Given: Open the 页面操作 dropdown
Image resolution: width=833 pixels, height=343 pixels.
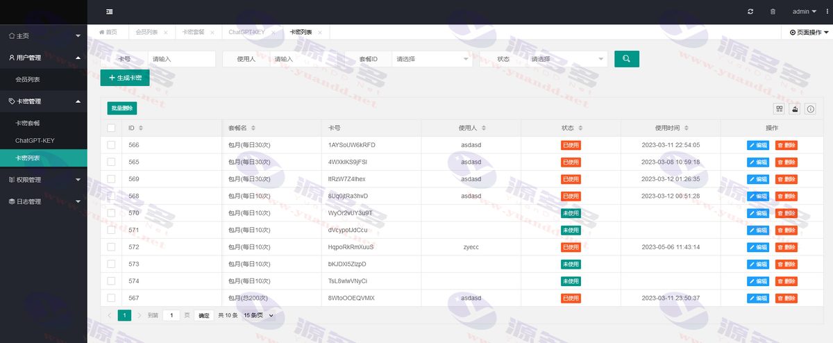Looking at the screenshot, I should [x=809, y=33].
